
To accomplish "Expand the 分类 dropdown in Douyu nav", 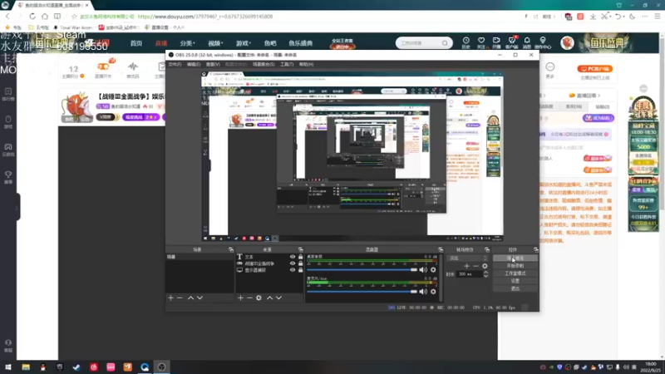I will tap(187, 43).
